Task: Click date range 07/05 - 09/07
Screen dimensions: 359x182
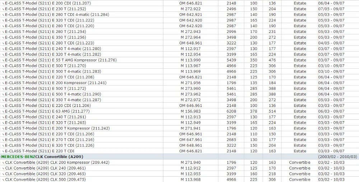Action: click(331, 9)
